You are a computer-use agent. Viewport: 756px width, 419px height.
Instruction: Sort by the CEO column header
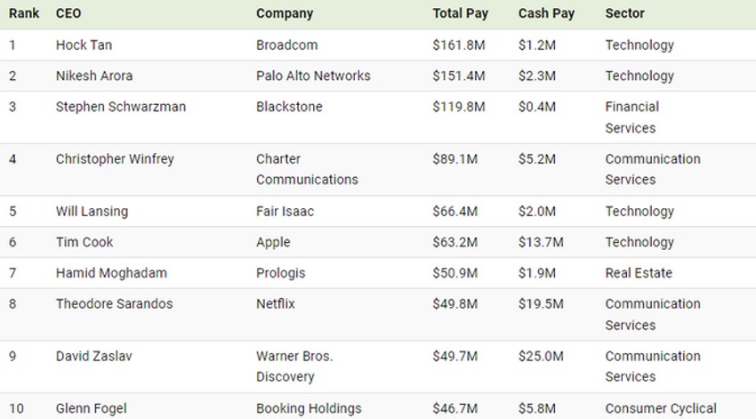pyautogui.click(x=68, y=13)
